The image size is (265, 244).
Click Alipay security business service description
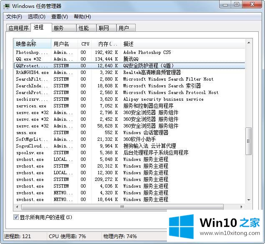tap(163, 99)
